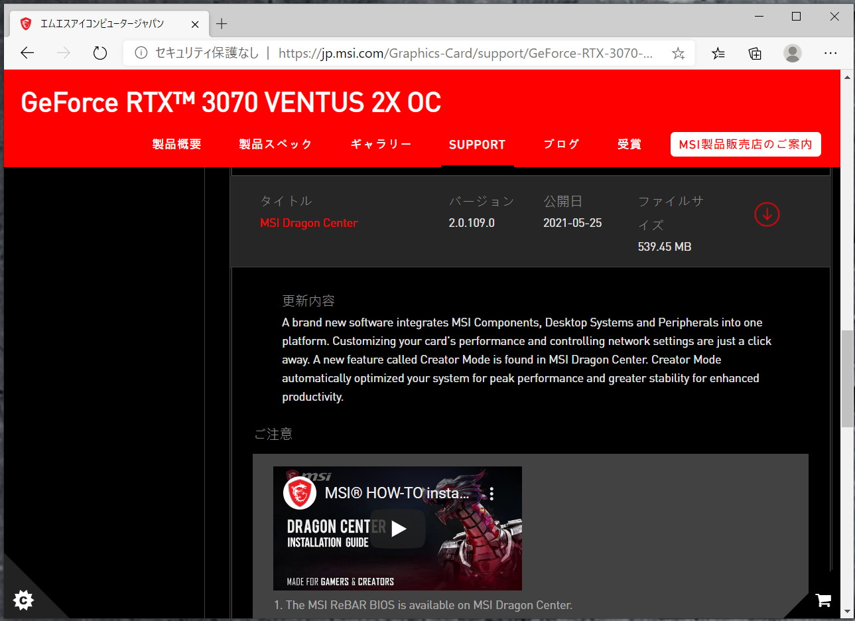Click the address bar URL
The image size is (855, 621).
click(x=466, y=53)
